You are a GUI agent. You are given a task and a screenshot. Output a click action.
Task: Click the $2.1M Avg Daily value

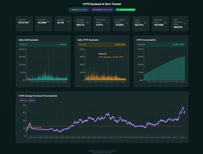tap(61, 22)
